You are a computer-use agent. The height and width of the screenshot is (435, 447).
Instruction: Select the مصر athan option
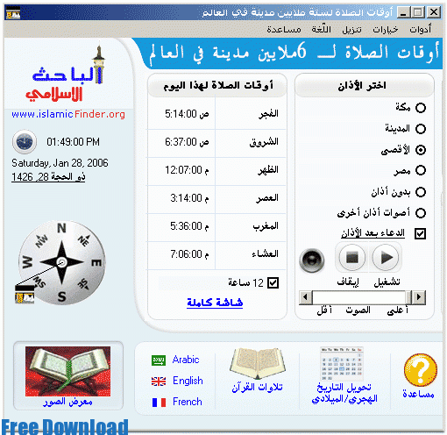click(x=421, y=170)
